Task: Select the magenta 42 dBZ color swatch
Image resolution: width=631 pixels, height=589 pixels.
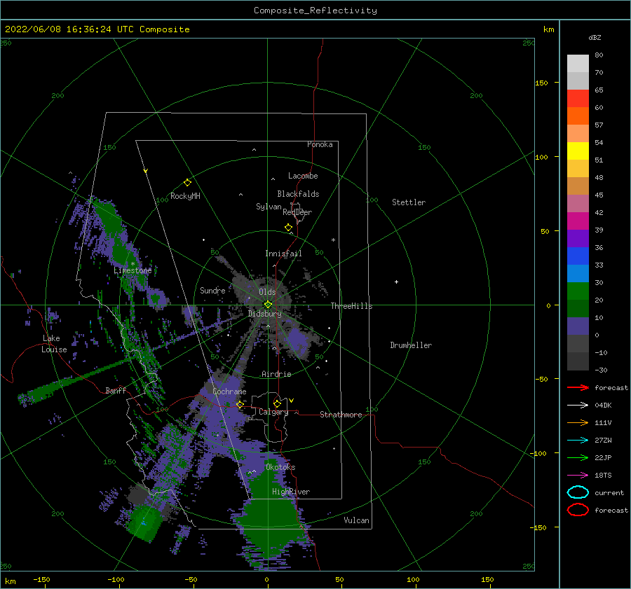Action: pos(578,221)
